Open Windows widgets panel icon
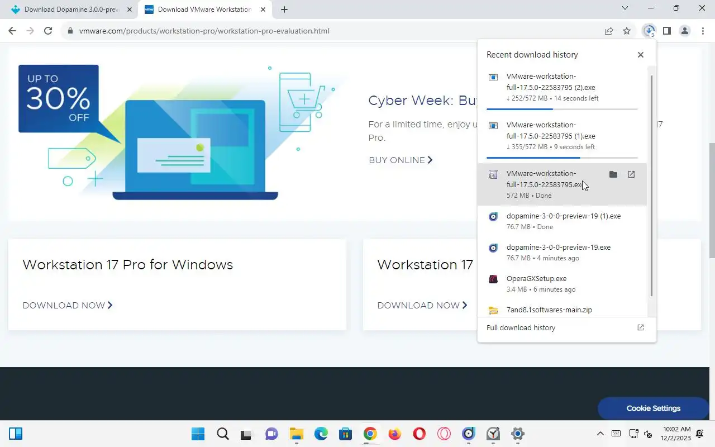715x447 pixels. (x=16, y=434)
